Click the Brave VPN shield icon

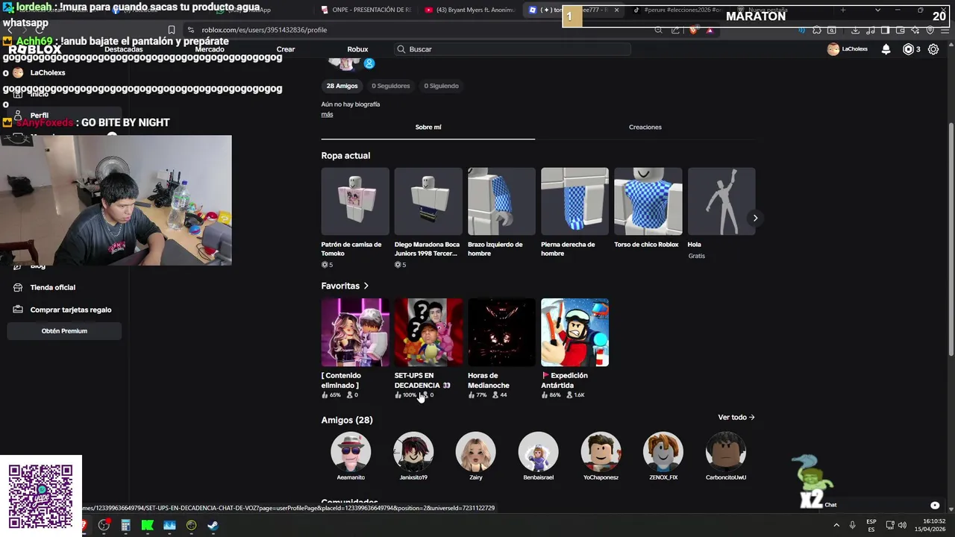coord(930,30)
